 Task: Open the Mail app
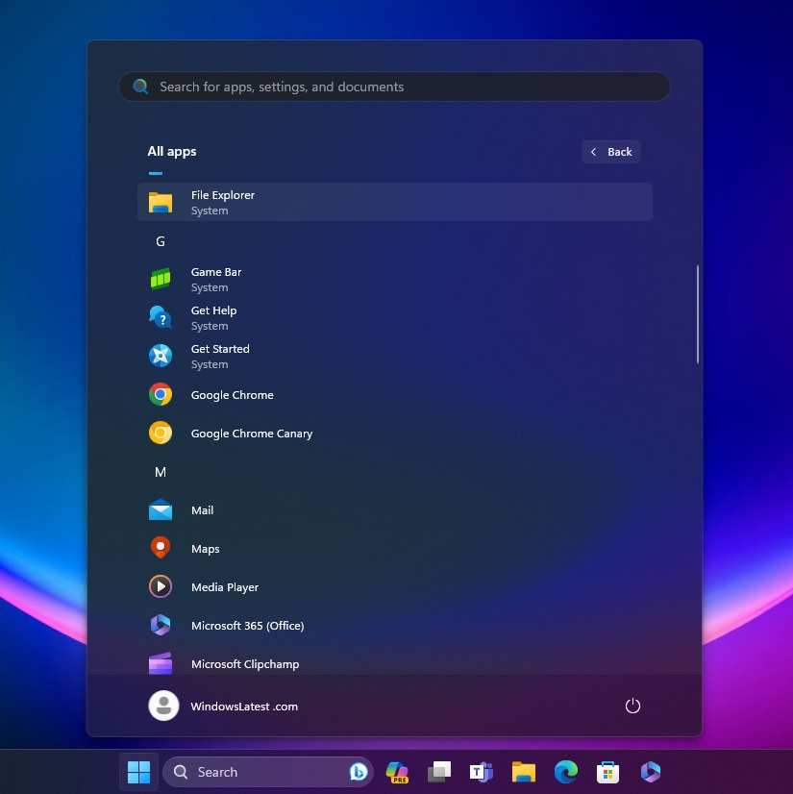coord(202,510)
